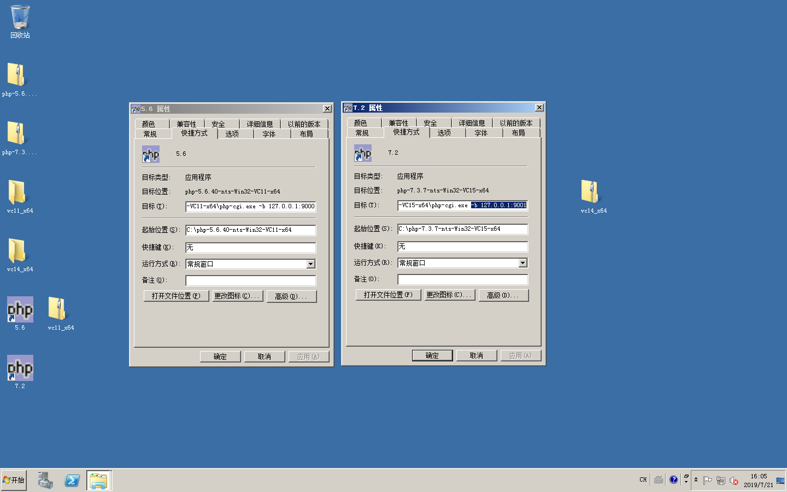The image size is (787, 492).
Task: Click 确定 in the 7.2 properties dialog
Action: (x=432, y=355)
